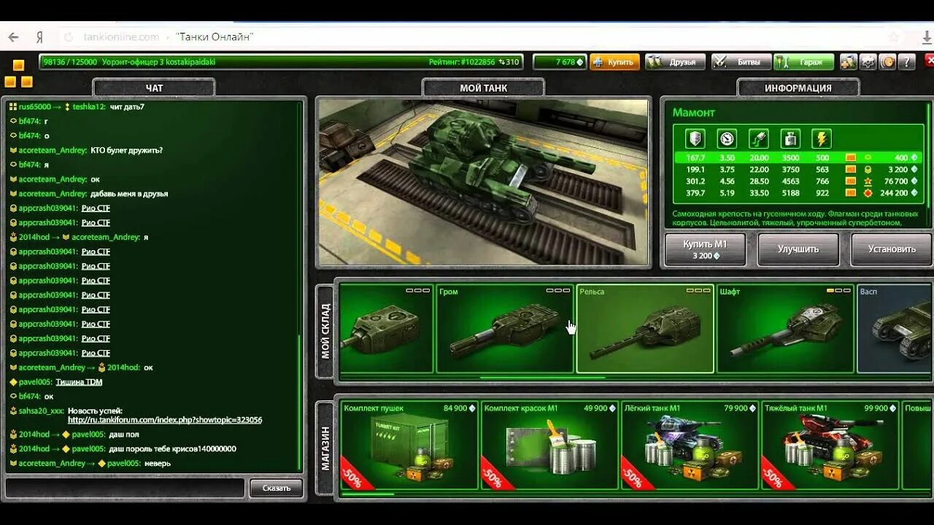Open the Друзья friends section

(676, 62)
